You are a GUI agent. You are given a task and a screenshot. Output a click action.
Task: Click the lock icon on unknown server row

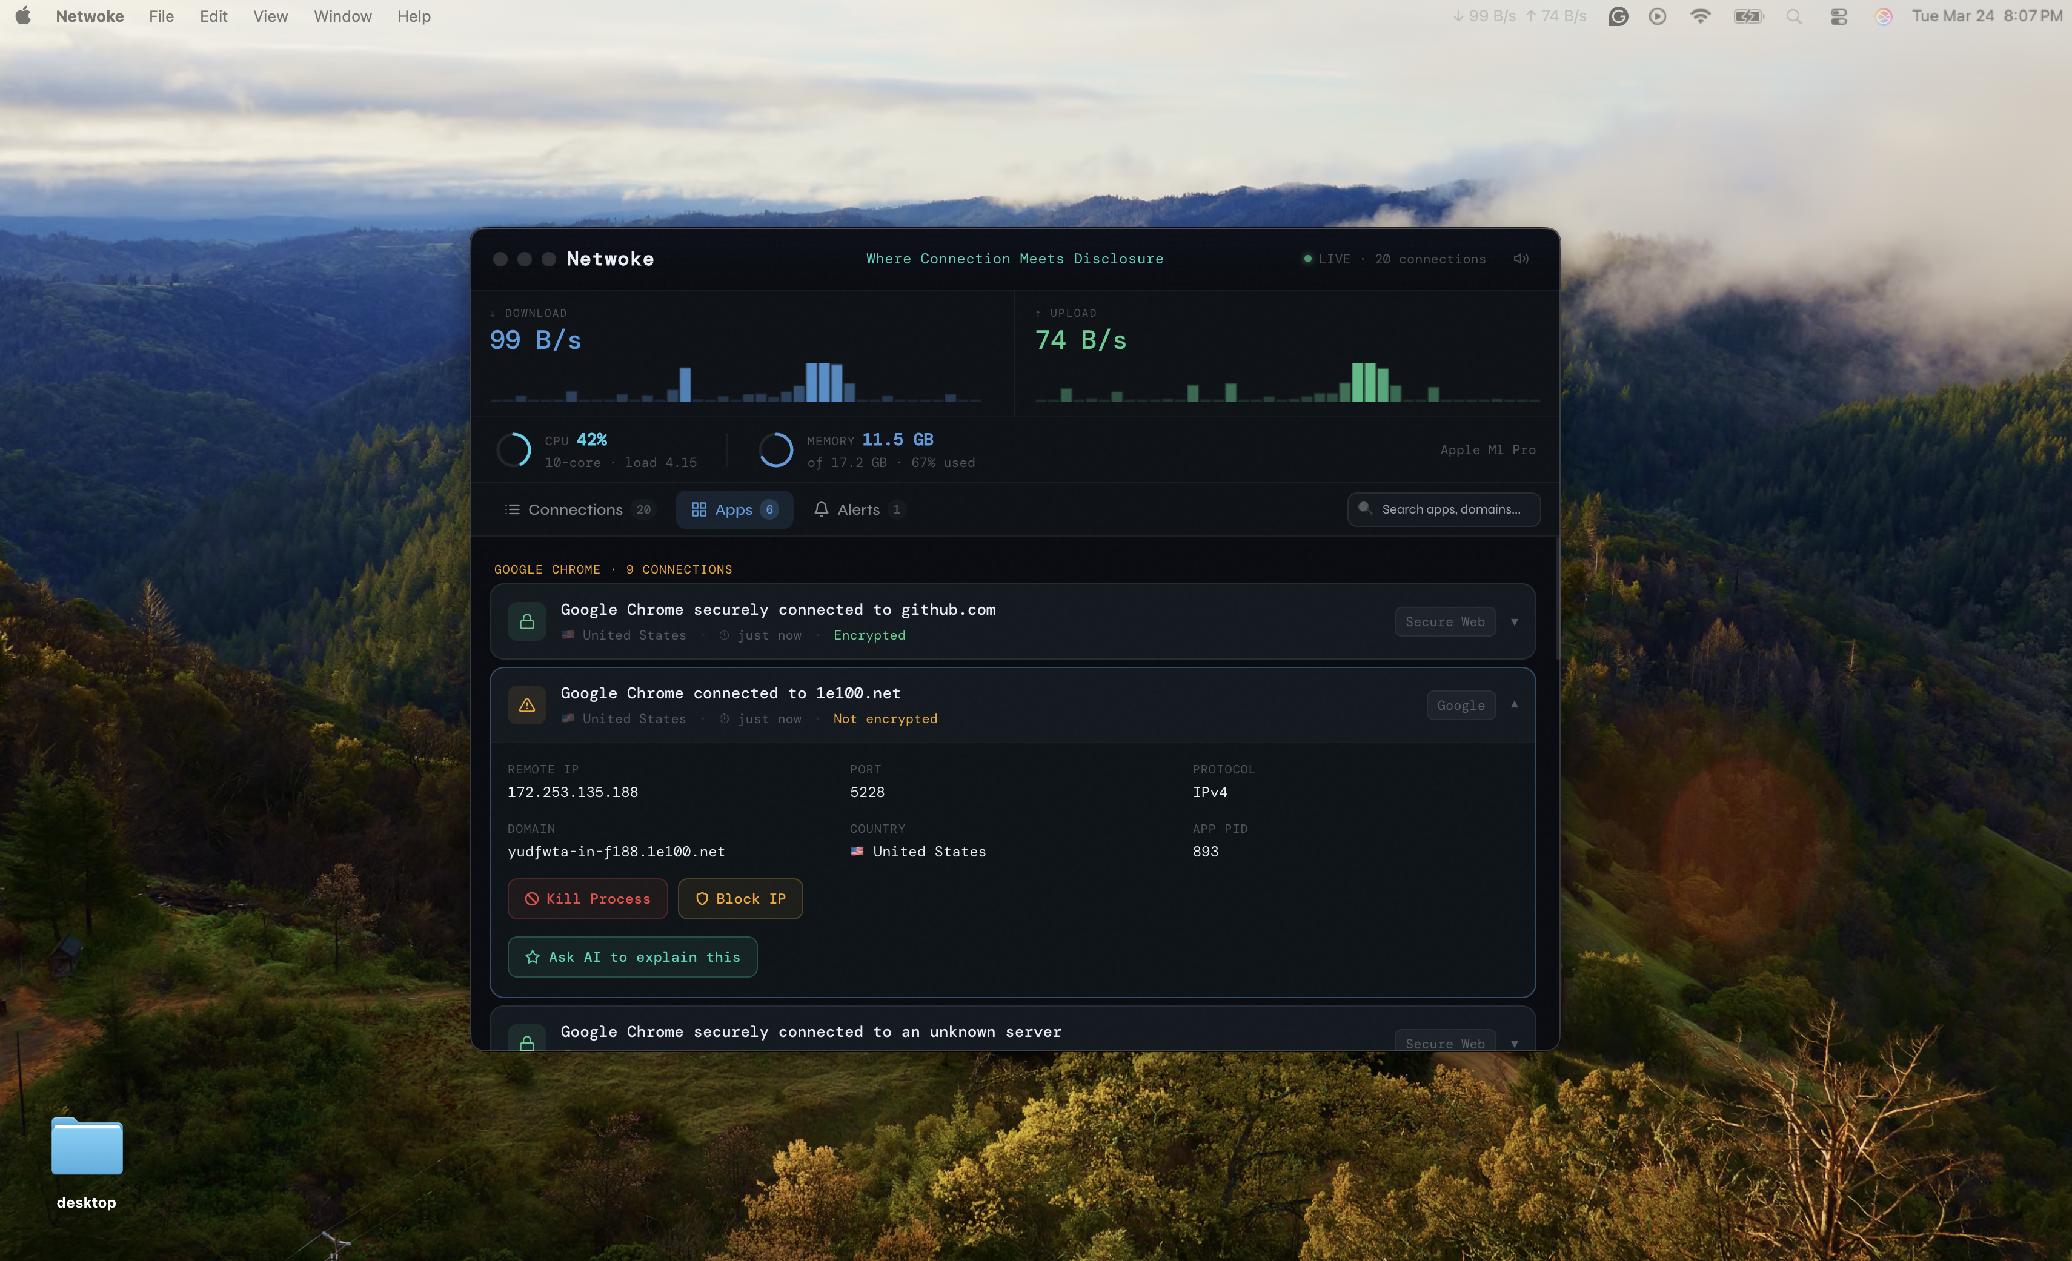[x=527, y=1042]
